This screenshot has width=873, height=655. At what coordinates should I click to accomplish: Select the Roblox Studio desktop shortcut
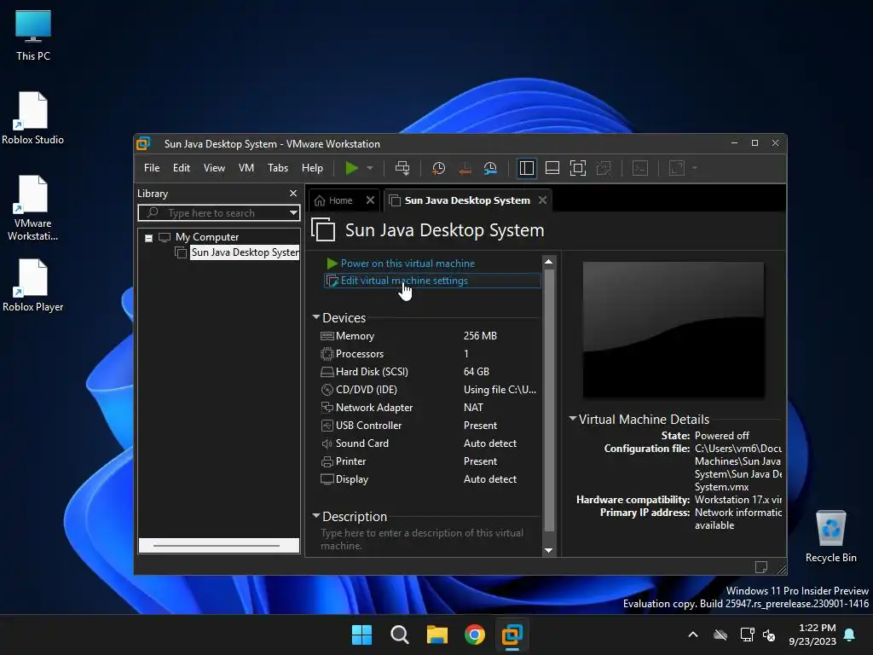point(33,118)
